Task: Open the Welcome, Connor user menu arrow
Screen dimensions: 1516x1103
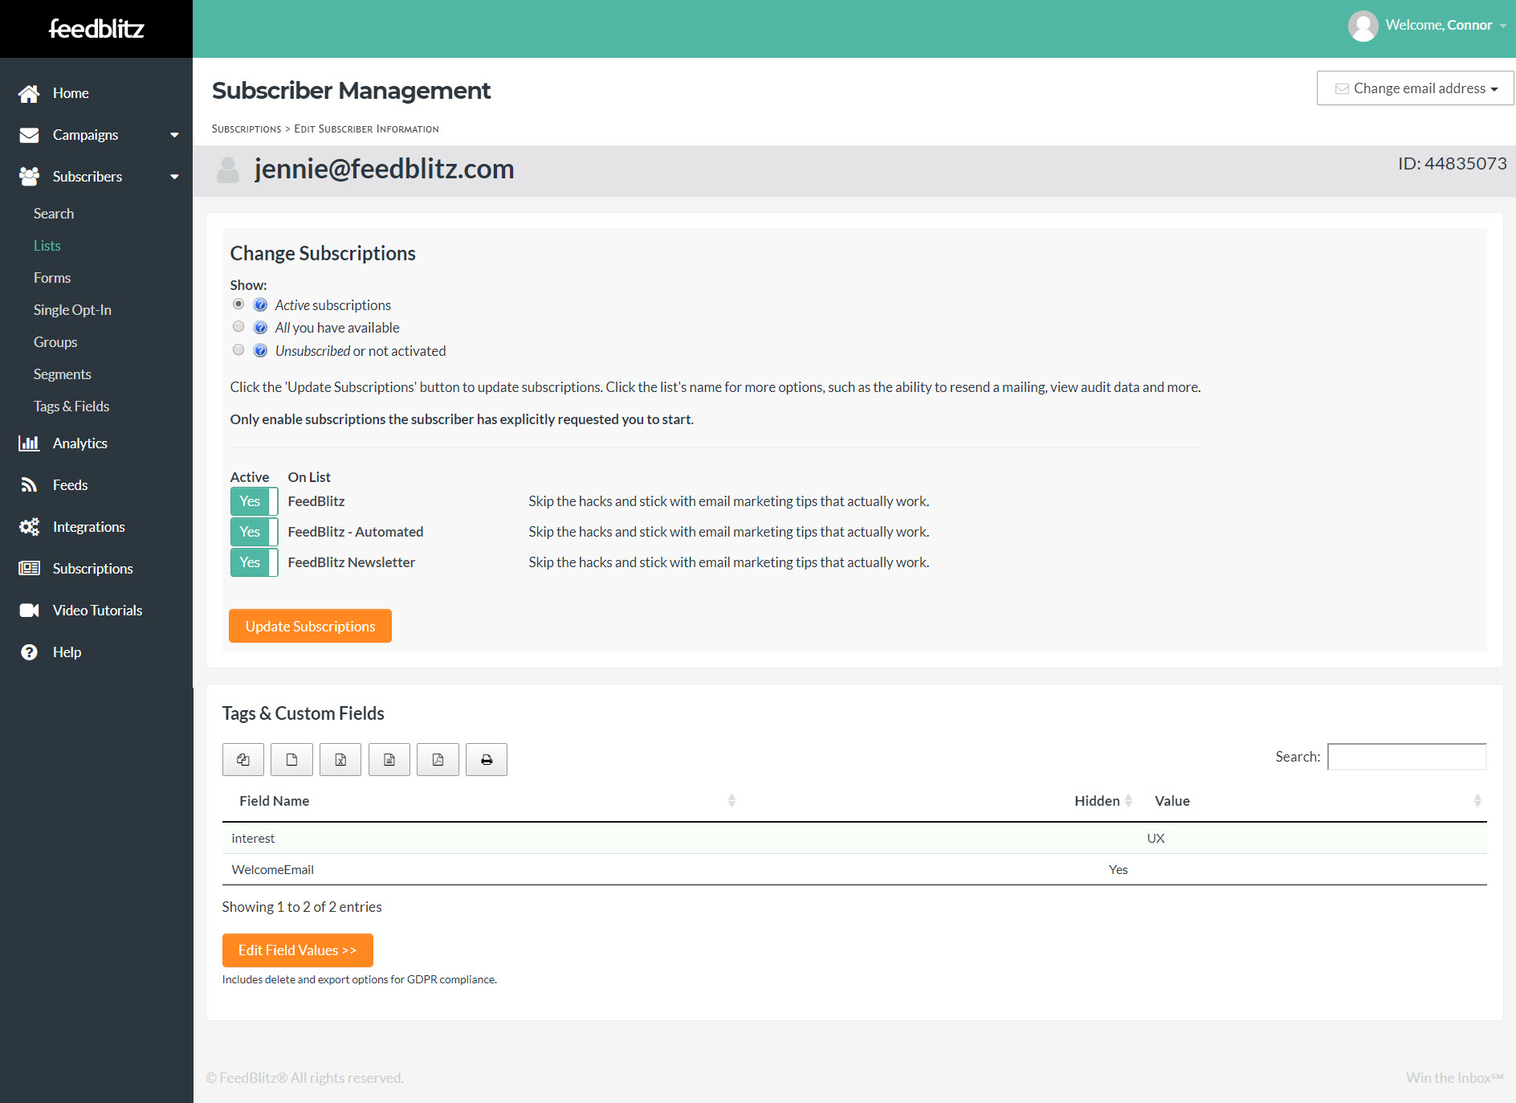Action: pyautogui.click(x=1502, y=26)
